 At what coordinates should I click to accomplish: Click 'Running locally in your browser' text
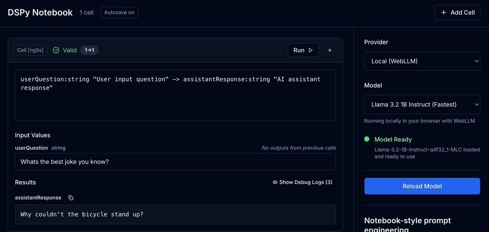(419, 121)
